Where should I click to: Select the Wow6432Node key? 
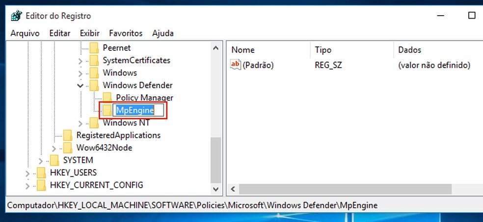tap(104, 148)
